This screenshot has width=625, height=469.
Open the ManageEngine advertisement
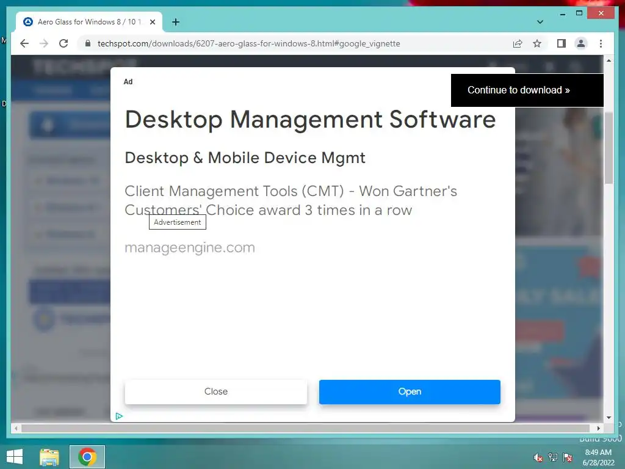click(x=410, y=391)
